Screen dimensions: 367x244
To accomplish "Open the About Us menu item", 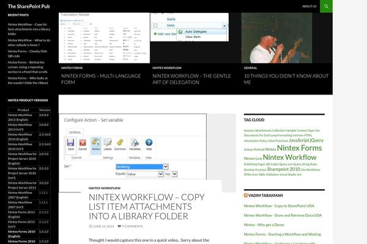I will [309, 6].
